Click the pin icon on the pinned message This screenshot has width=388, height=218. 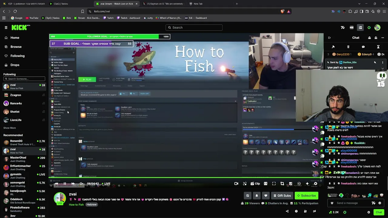[375, 62]
